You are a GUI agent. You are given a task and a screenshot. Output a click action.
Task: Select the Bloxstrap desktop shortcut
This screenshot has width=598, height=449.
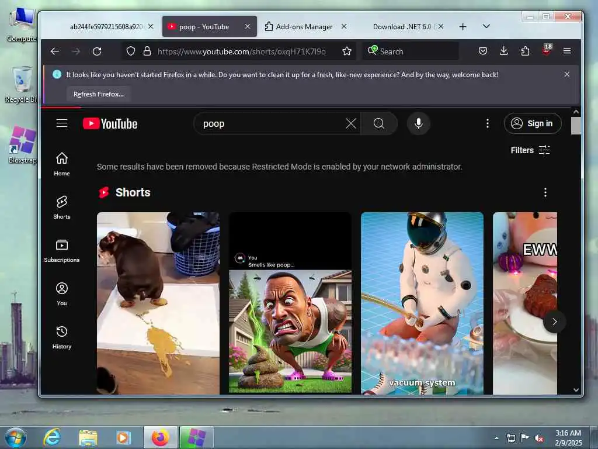(22, 146)
